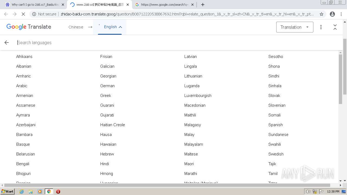The height and width of the screenshot is (195, 347).
Task: Open the file explorer taskbar icon
Action: [x=31, y=191]
